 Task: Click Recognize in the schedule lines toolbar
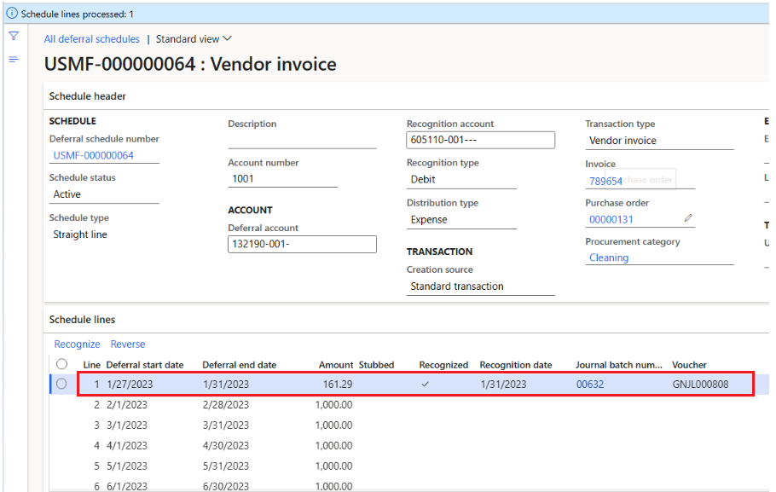[77, 344]
